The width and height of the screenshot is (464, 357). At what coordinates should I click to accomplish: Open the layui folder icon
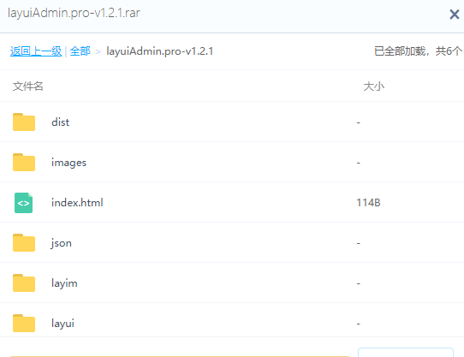pos(24,324)
